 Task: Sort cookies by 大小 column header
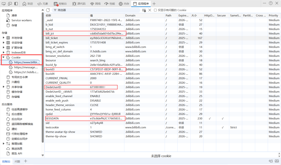[197, 15]
